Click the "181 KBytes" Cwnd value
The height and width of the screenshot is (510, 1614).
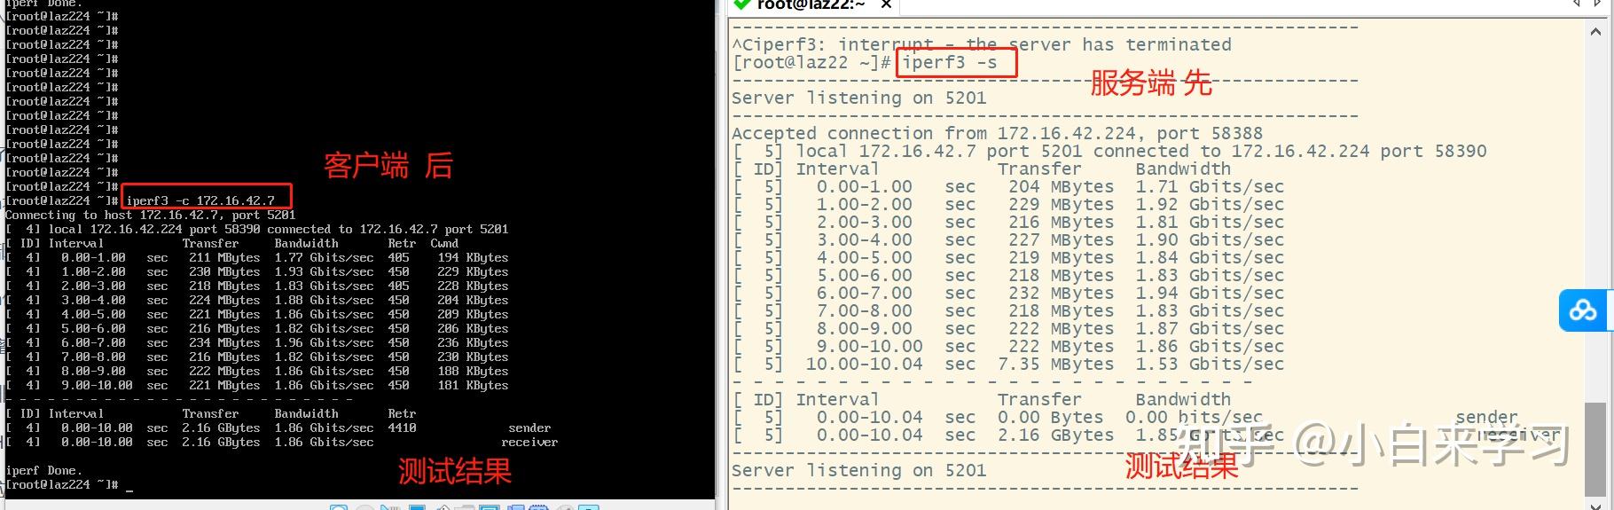473,385
